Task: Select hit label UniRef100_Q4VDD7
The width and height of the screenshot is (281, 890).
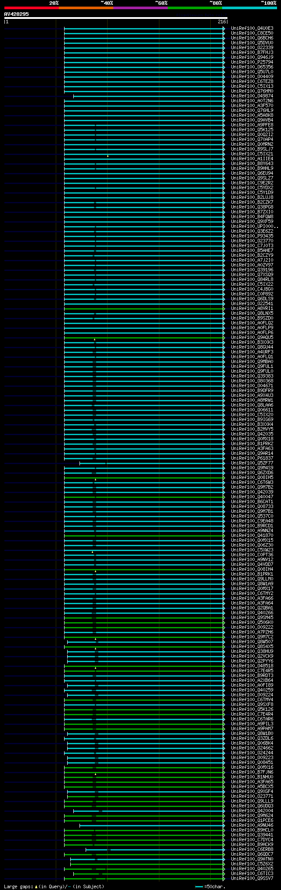Action: (x=252, y=564)
